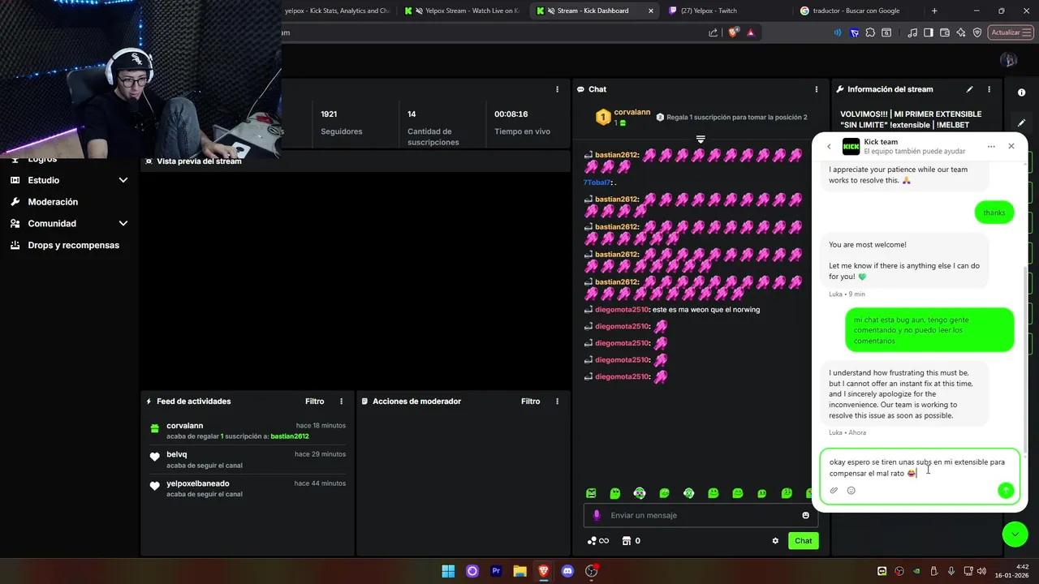The image size is (1039, 584).
Task: Open Discord from the taskbar
Action: (x=567, y=571)
